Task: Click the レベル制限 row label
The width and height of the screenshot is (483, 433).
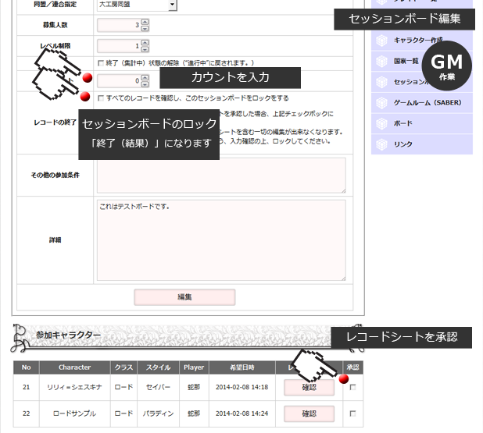Action: (55, 46)
